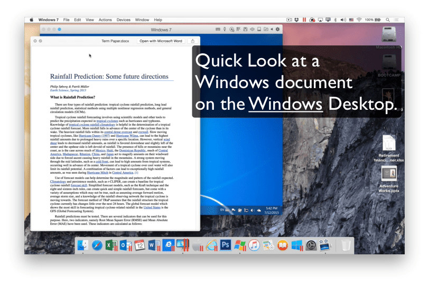Open the Windows 7 VM configuration gear
Image resolution: width=429 pixels, height=286 pixels.
point(278,29)
